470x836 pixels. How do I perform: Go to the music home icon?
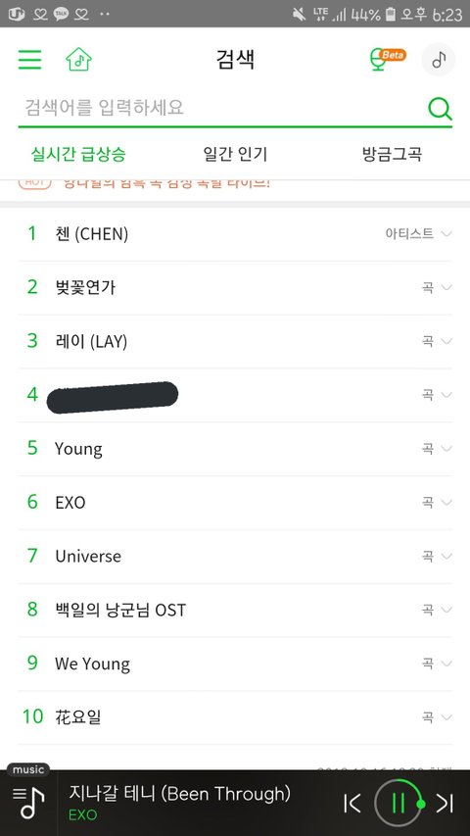pos(79,59)
